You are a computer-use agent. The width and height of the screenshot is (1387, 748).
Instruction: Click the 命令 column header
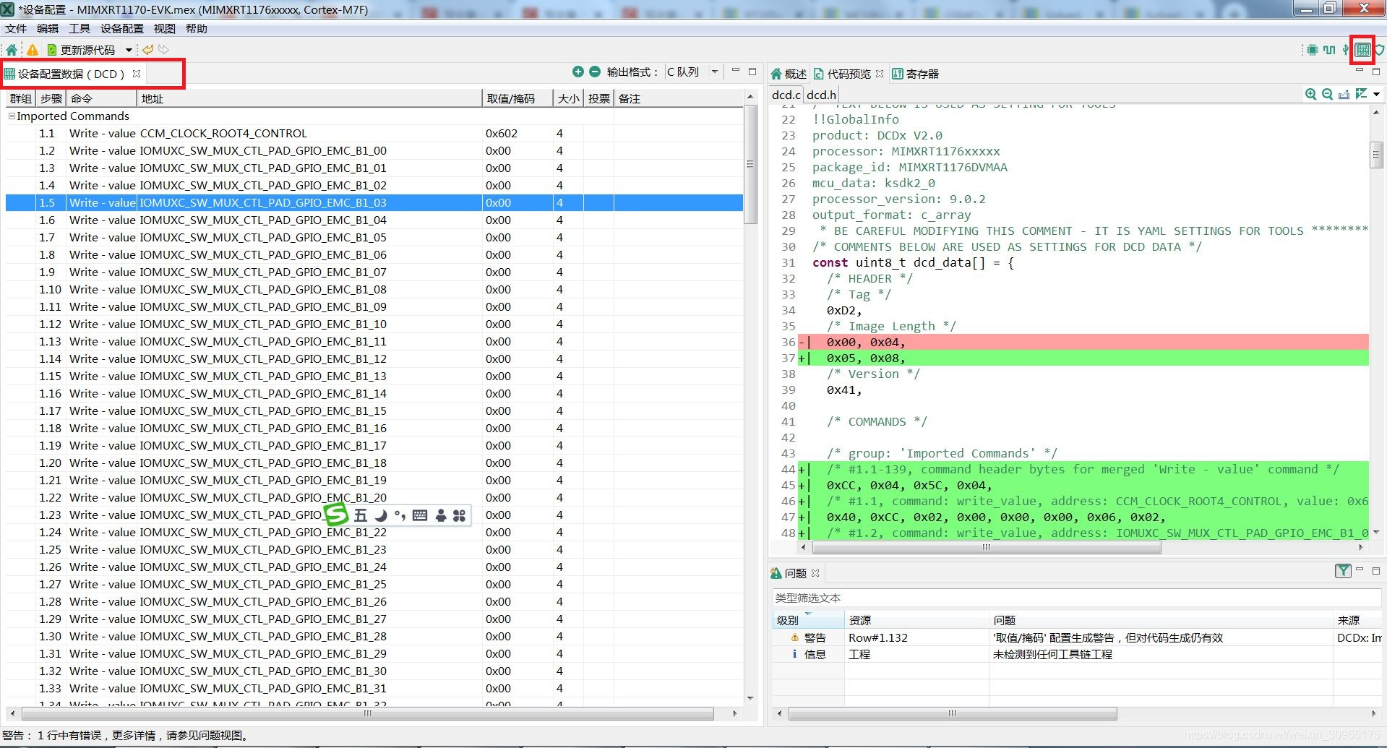[x=101, y=99]
